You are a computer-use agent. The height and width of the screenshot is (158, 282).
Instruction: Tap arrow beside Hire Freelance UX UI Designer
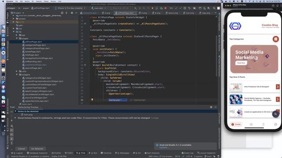click(278, 87)
